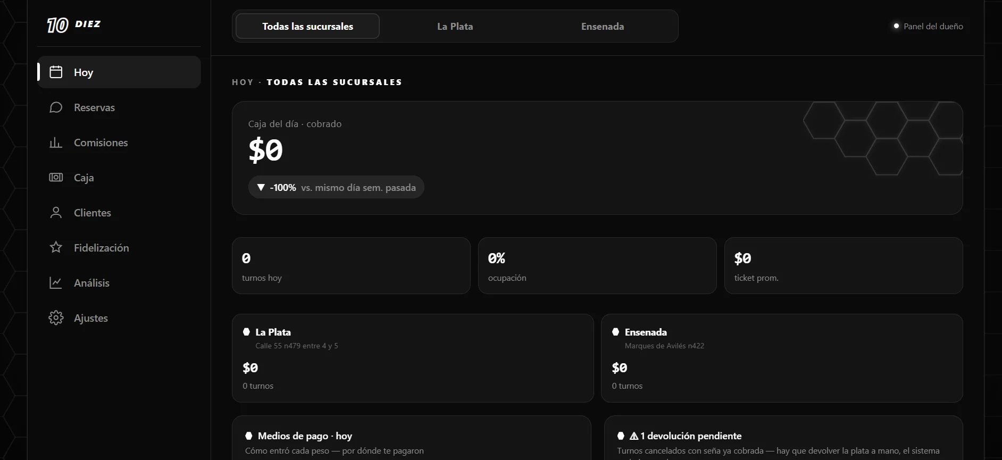The image size is (1002, 460).
Task: Click the white dot beside Panel del dueño
Action: (x=896, y=26)
